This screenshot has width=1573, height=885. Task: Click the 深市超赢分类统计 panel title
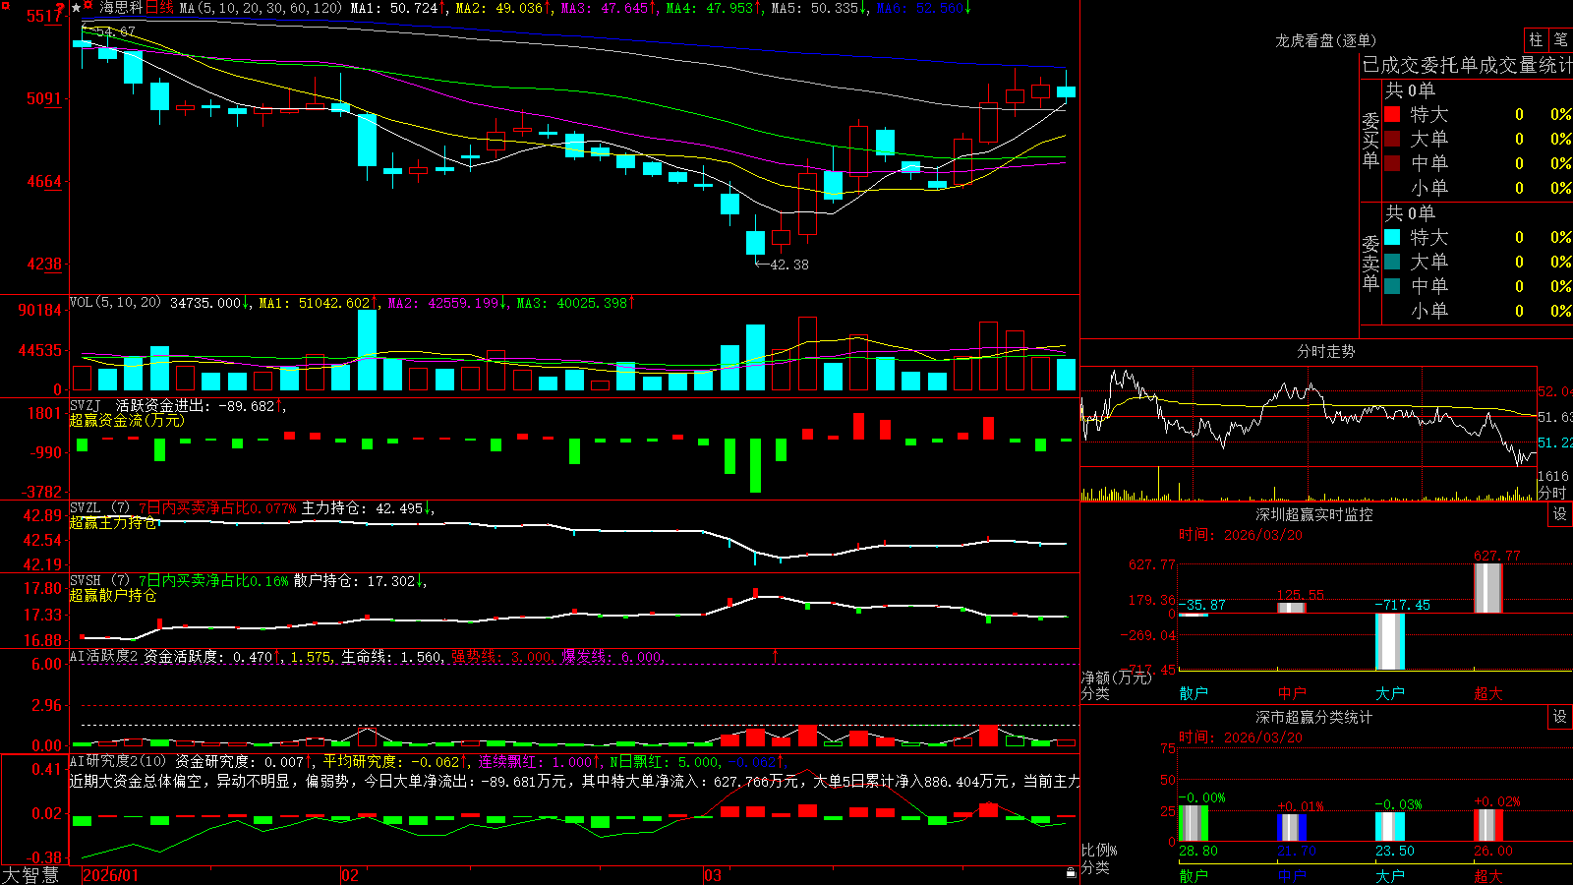[x=1314, y=717]
